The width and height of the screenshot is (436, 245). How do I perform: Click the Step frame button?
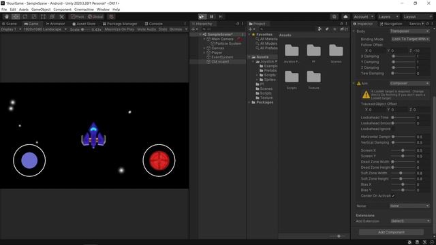point(221,16)
